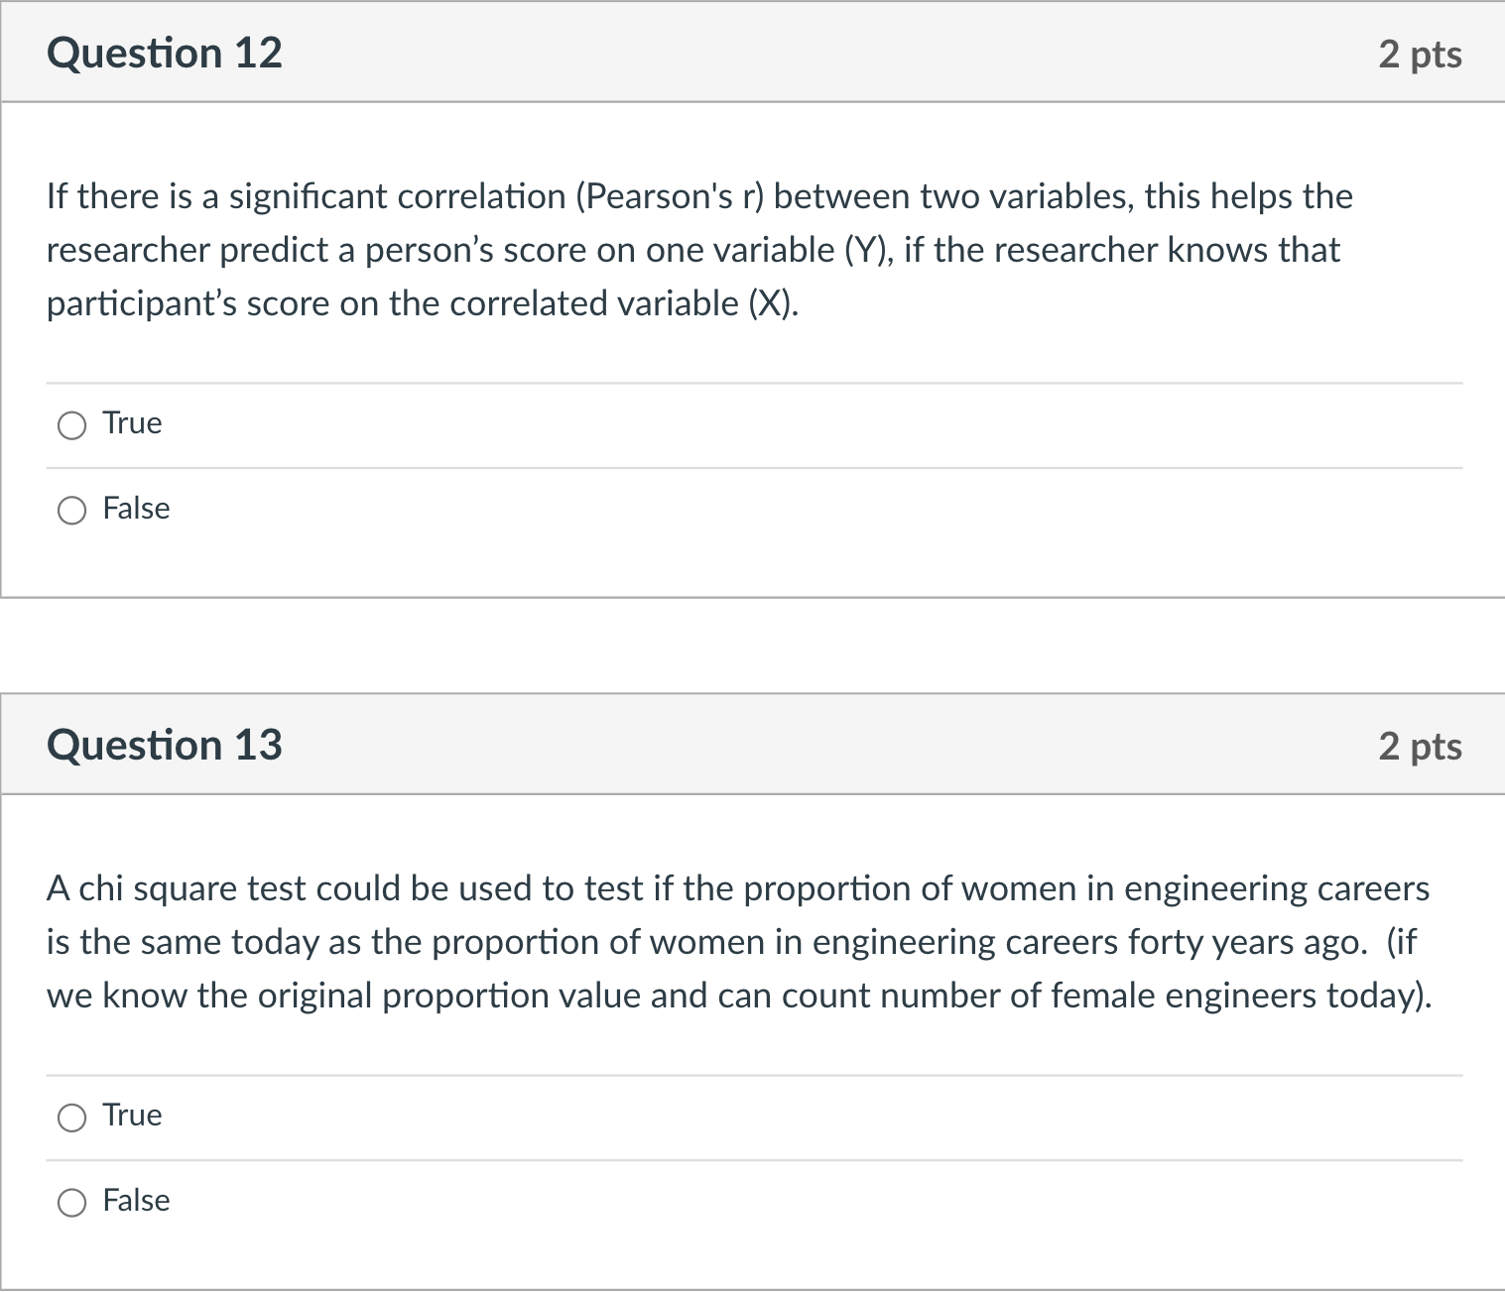The height and width of the screenshot is (1292, 1505).
Task: Click the "True" label text under Question 12
Action: pos(132,423)
